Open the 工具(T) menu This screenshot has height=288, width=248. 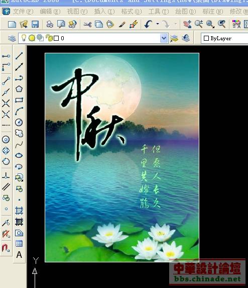pyautogui.click(x=159, y=12)
